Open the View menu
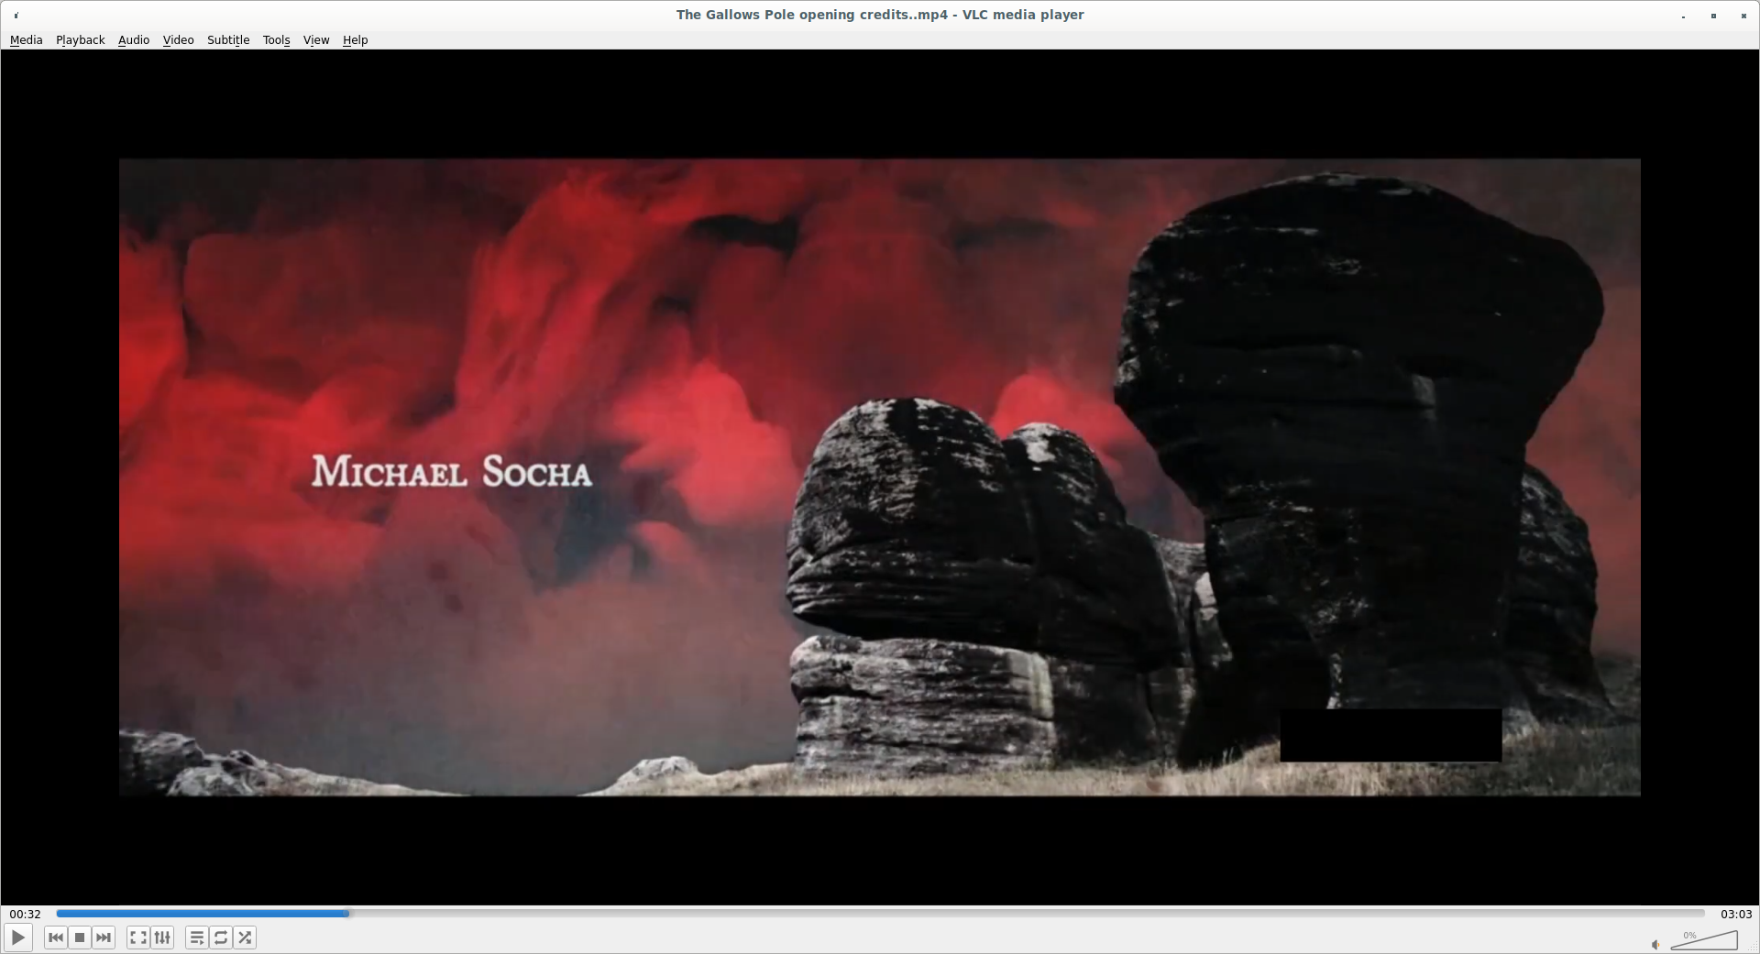Screen dimensions: 1760x954 [316, 40]
